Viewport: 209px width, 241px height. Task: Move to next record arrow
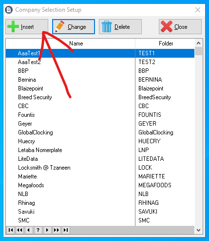(x=47, y=230)
